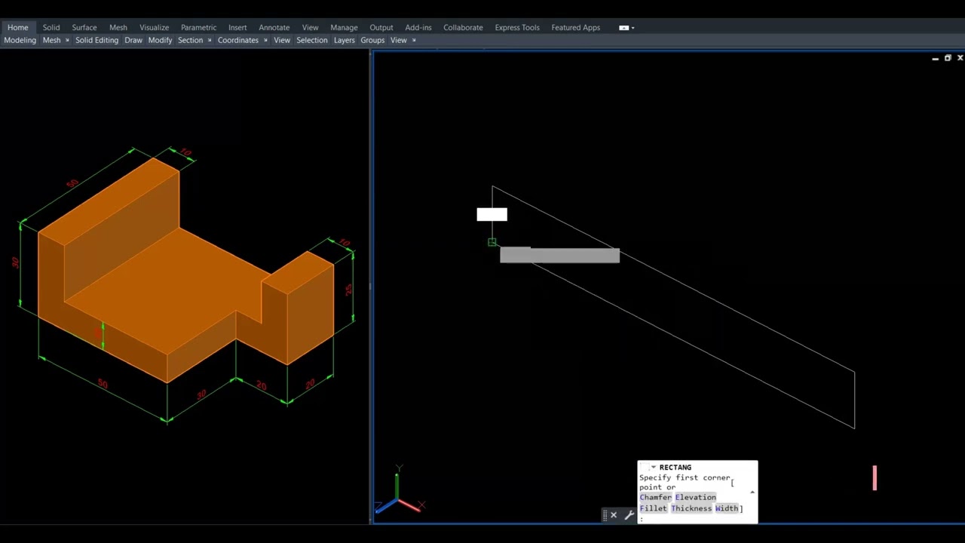Viewport: 965px width, 543px height.
Task: Expand the Layers panel
Action: coord(345,40)
